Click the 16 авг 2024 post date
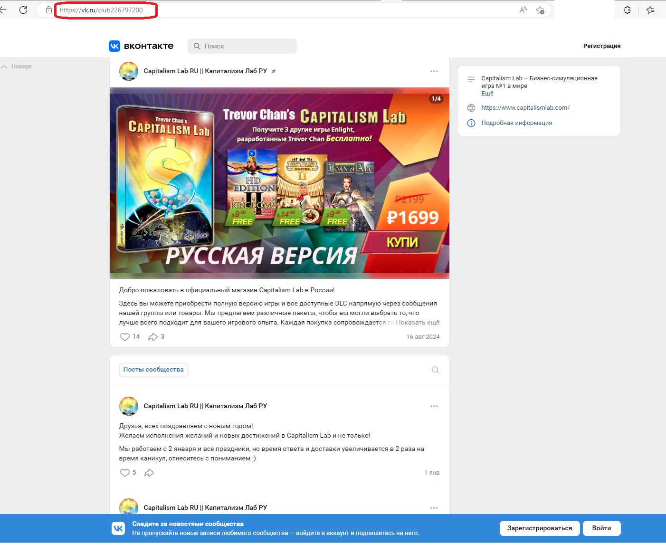Screen dimensions: 666x545 click(423, 337)
